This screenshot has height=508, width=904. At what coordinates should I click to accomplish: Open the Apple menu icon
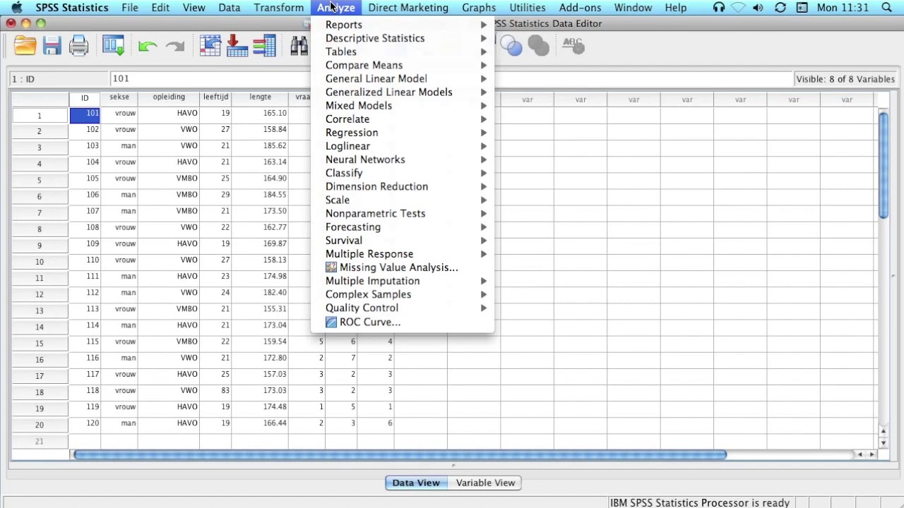[17, 8]
